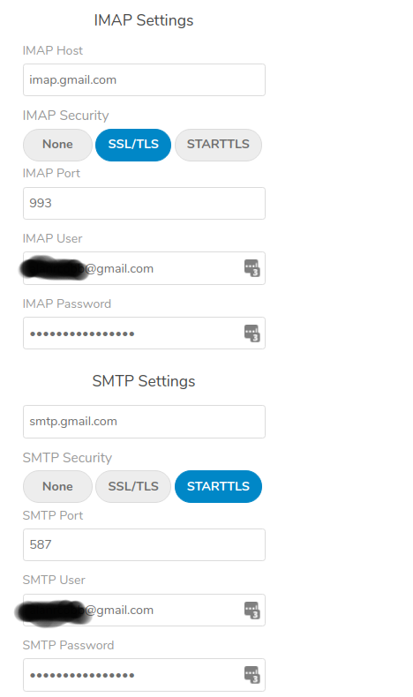
Task: Open password manager icon in IMAP Password field
Action: 252,334
